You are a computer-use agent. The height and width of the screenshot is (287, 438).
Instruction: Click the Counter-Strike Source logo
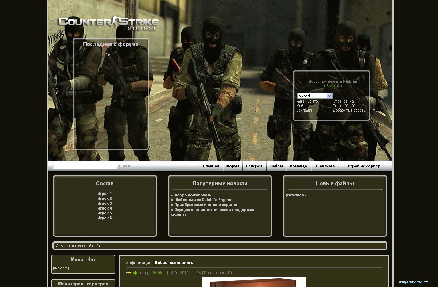[x=108, y=23]
